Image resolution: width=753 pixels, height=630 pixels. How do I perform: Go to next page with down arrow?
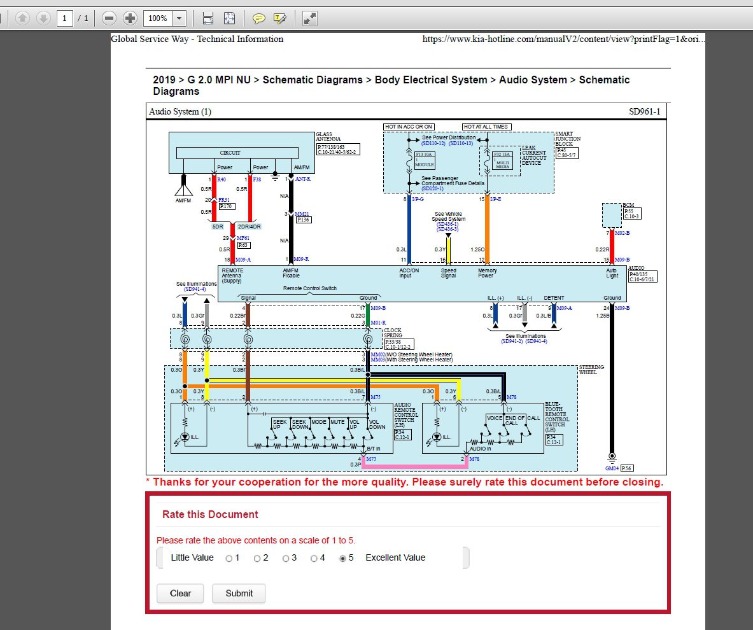pyautogui.click(x=43, y=18)
